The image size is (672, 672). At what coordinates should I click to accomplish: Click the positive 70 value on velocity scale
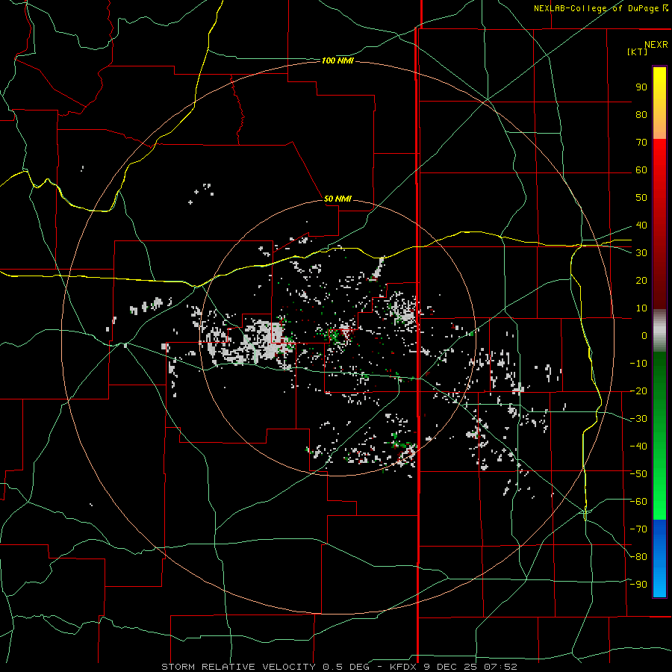641,143
